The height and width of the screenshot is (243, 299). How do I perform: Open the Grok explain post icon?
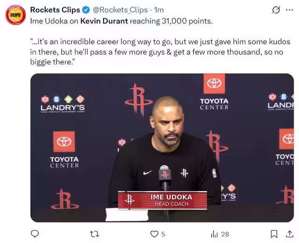click(x=276, y=10)
